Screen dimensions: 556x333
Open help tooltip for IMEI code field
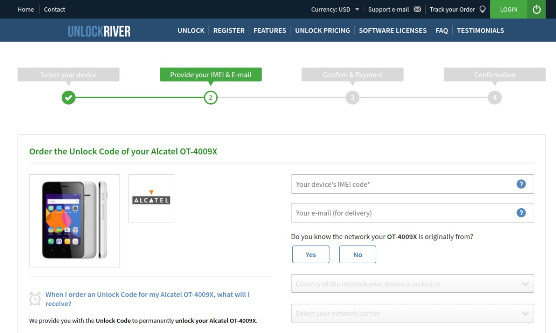(x=521, y=184)
